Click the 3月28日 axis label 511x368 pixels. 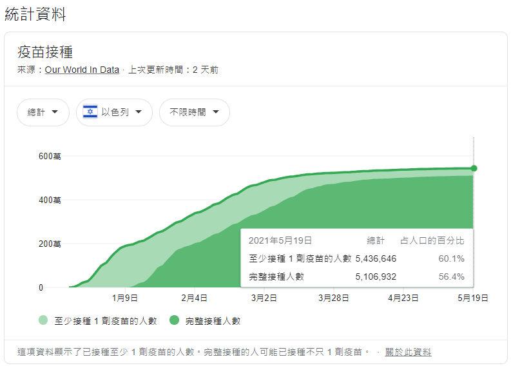pyautogui.click(x=334, y=298)
